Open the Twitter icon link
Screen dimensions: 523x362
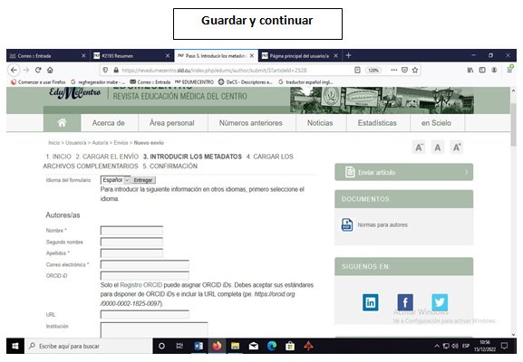pyautogui.click(x=440, y=302)
